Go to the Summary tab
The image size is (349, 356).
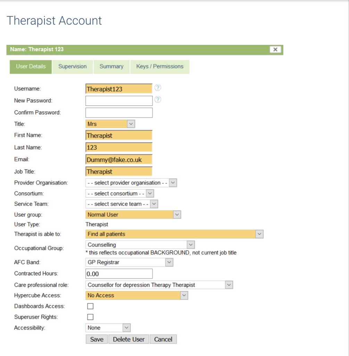click(111, 66)
